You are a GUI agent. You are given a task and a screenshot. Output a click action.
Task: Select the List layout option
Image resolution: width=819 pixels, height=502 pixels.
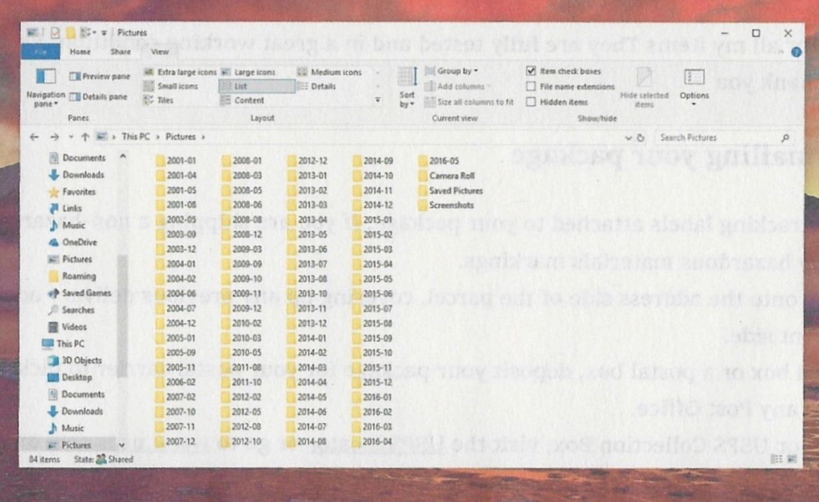(256, 86)
